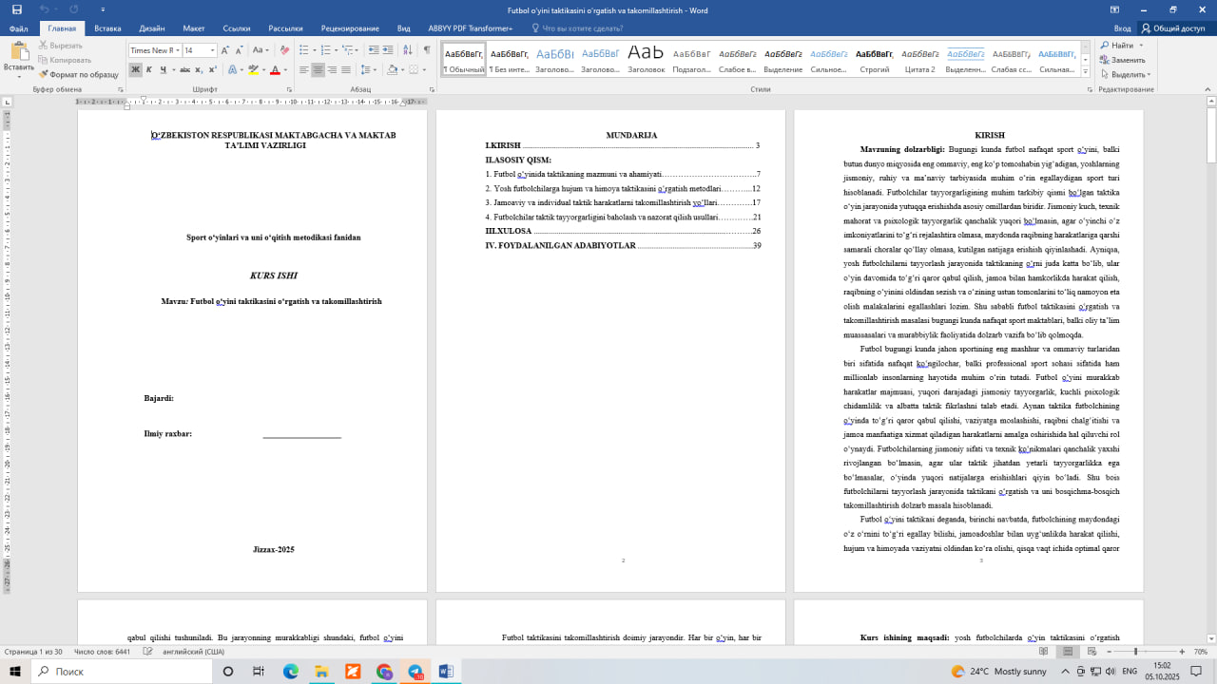The height and width of the screenshot is (684, 1217).
Task: Switch to the Рецензирование tab
Action: point(350,28)
